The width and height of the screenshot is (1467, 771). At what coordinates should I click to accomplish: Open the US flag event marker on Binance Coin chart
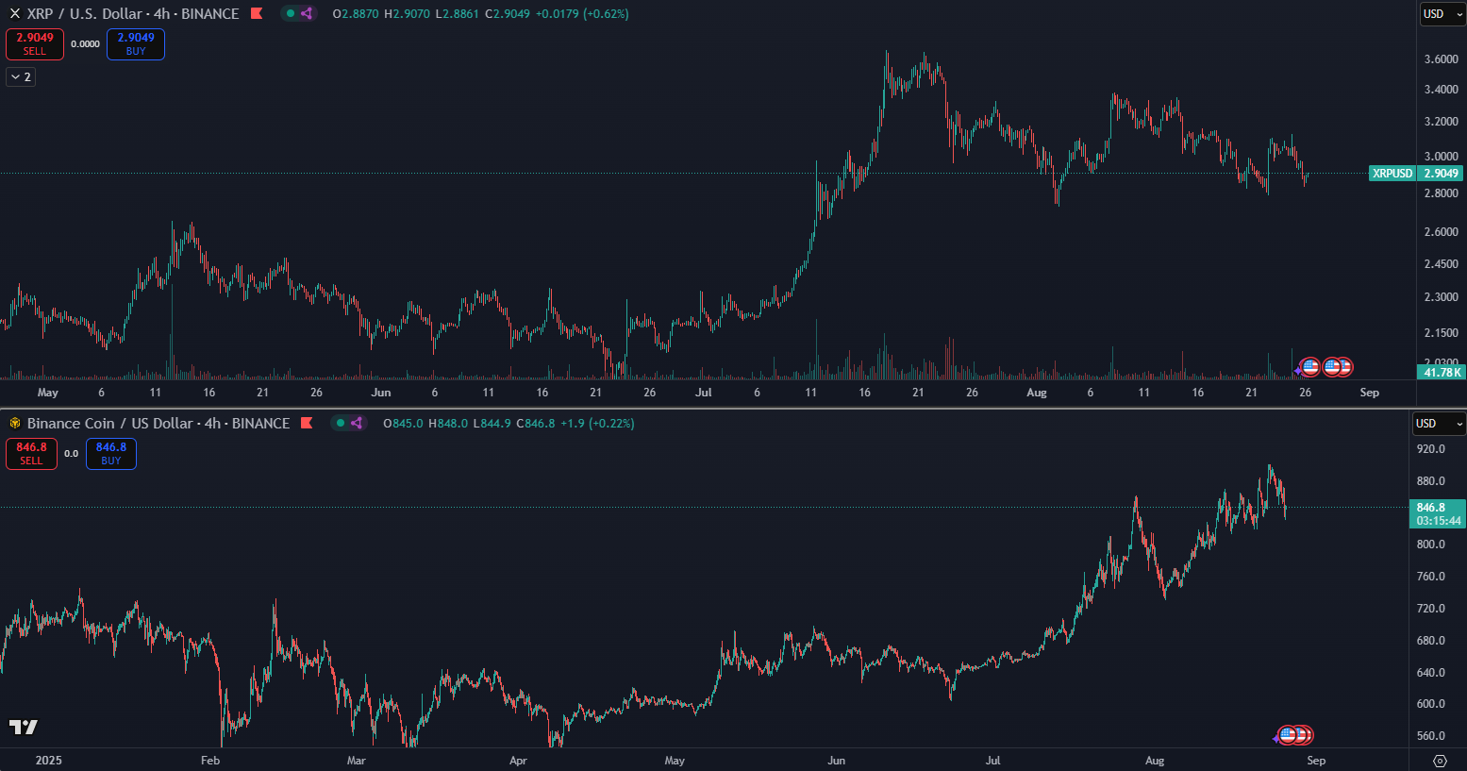pos(1288,735)
